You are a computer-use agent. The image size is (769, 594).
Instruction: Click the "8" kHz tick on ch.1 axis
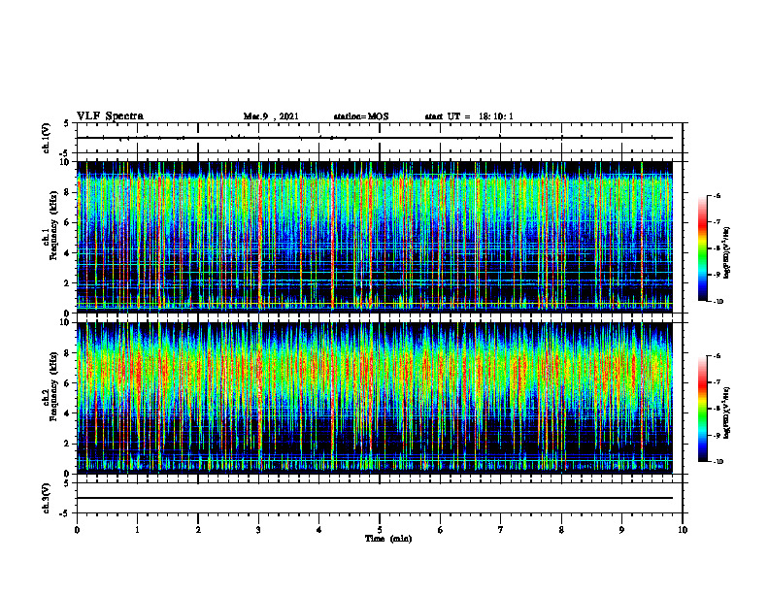click(68, 192)
